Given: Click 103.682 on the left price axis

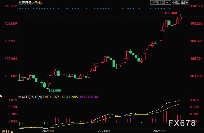Looking at the screenshot, I should pos(11,76).
